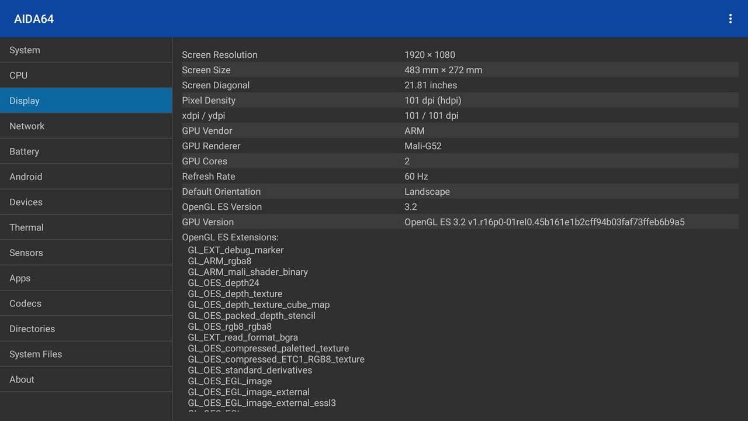
Task: Click the ARM vendor value
Action: coord(414,131)
